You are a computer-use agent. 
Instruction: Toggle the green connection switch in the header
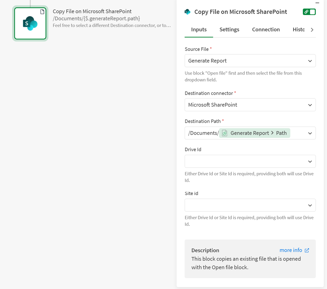309,12
